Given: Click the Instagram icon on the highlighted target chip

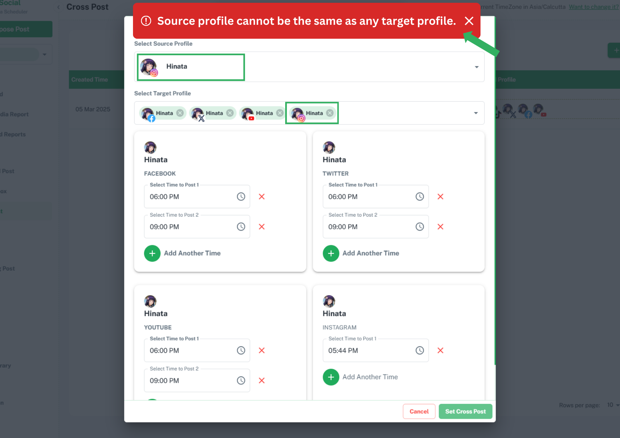Looking at the screenshot, I should point(301,118).
